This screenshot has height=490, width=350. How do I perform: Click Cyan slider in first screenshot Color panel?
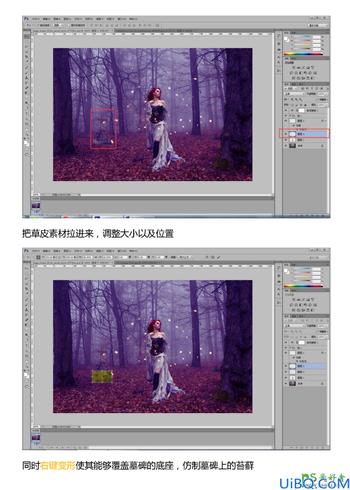[x=302, y=37]
